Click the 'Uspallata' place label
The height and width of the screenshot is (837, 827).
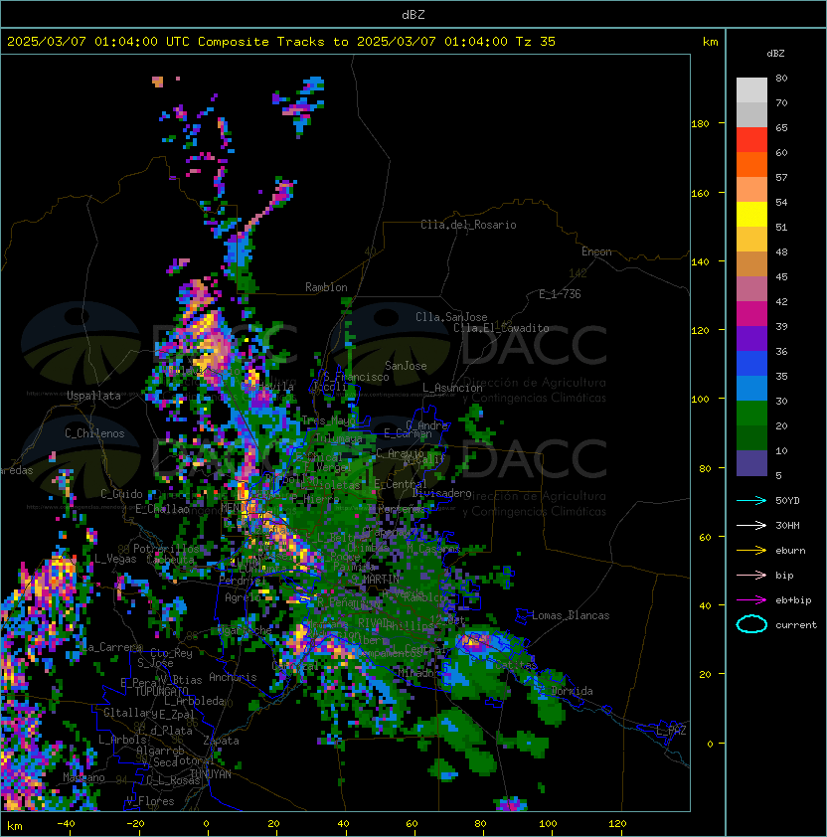(x=93, y=396)
